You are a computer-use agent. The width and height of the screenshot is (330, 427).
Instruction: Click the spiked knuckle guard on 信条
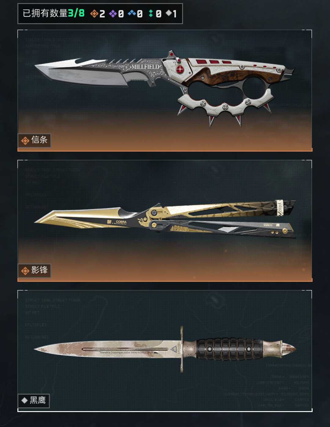pos(225,105)
